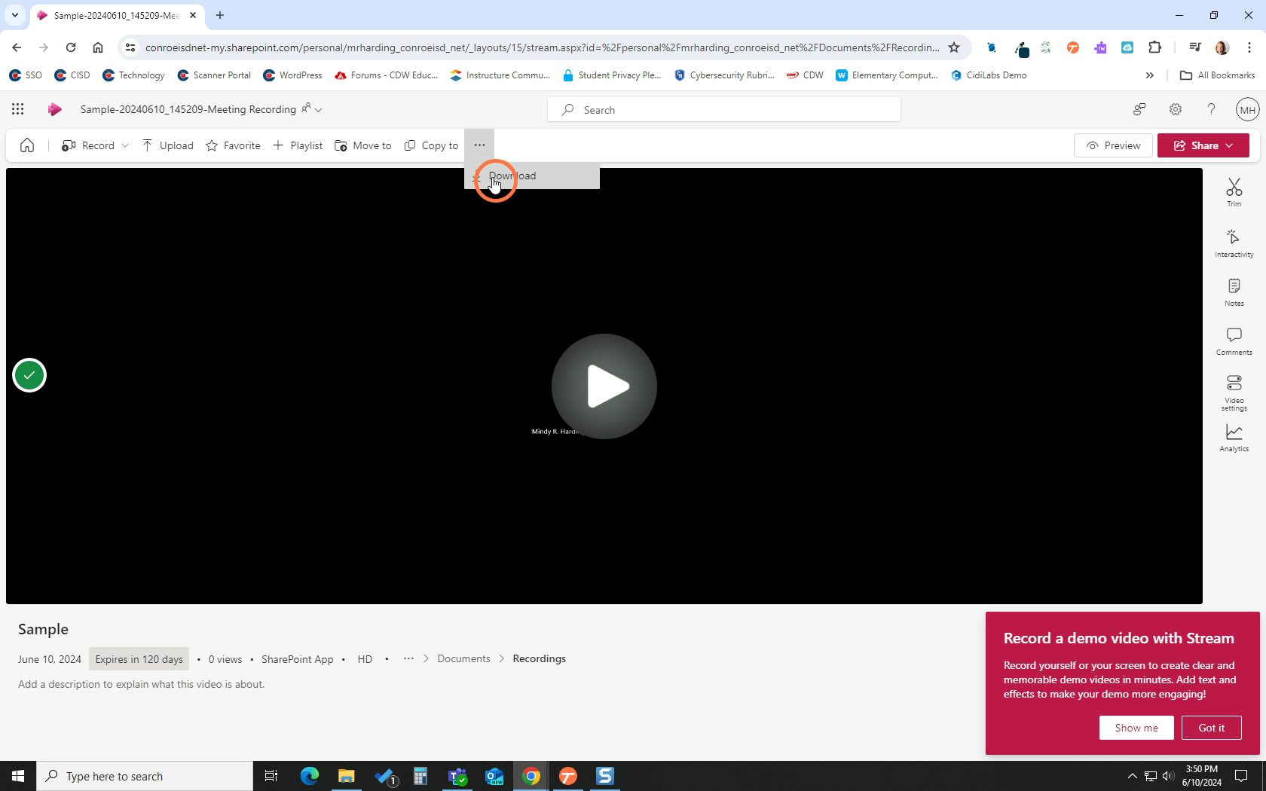Play the Sample video

[x=604, y=386]
